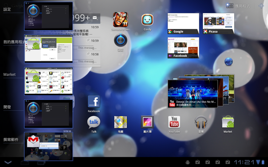This screenshot has height=167, width=268.
Task: Open the Maps app icon
Action: [x=121, y=122]
